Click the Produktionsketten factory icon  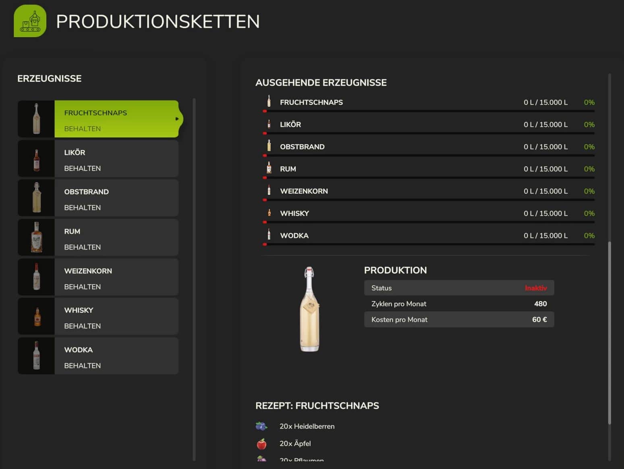tap(30, 21)
